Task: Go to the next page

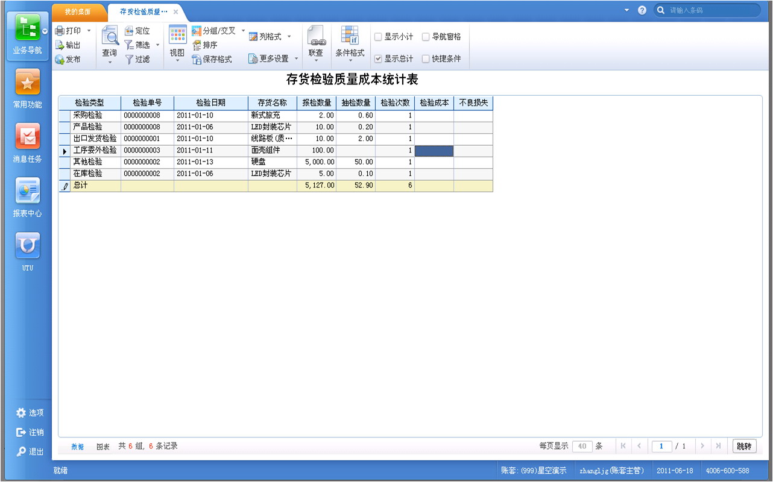Action: pos(702,446)
